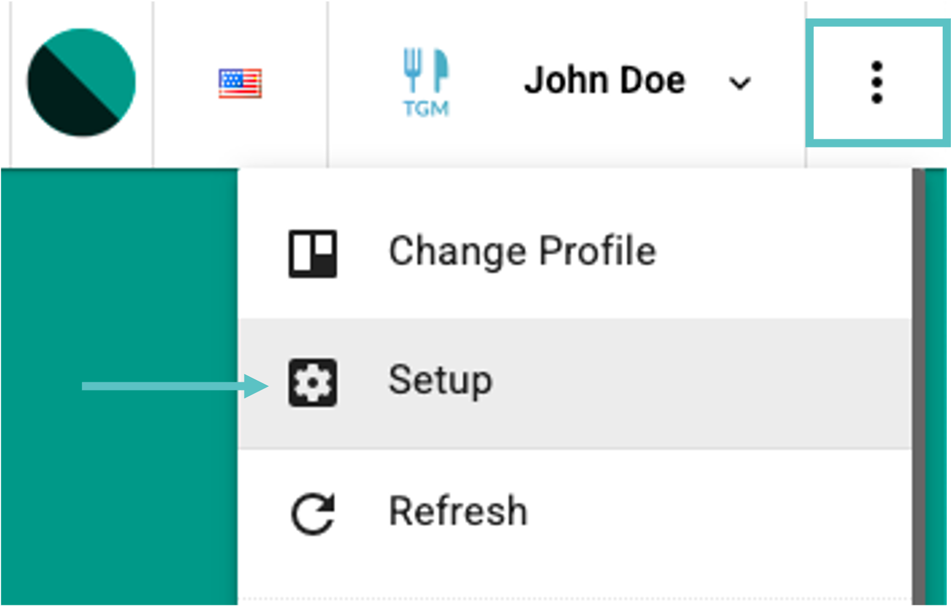Select Change Profile from the menu
This screenshot has height=606, width=951.
click(x=522, y=252)
